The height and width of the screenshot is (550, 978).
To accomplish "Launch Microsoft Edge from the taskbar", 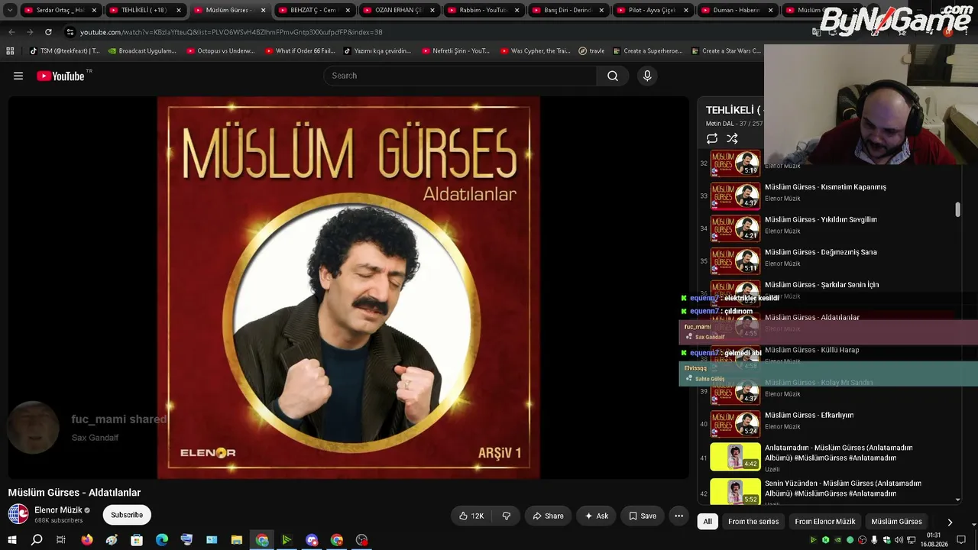I will pyautogui.click(x=162, y=540).
